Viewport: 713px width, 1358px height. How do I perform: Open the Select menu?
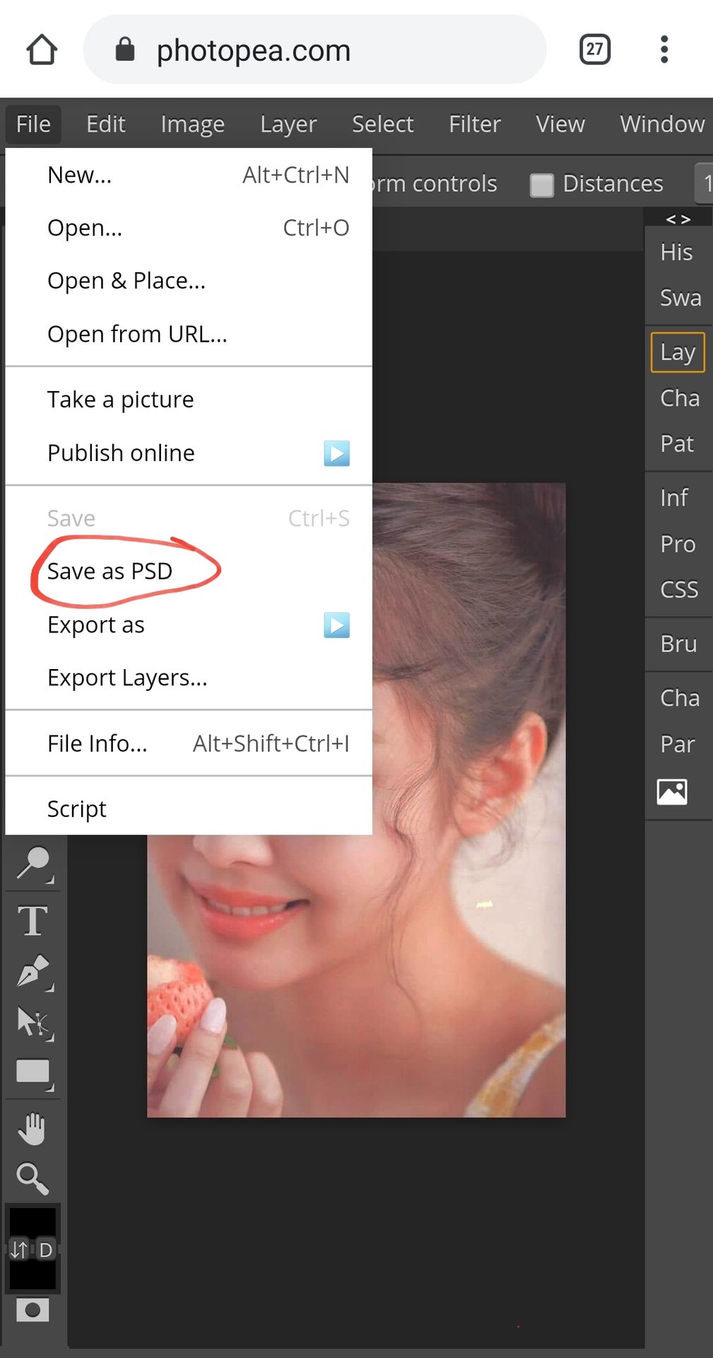[x=382, y=124]
